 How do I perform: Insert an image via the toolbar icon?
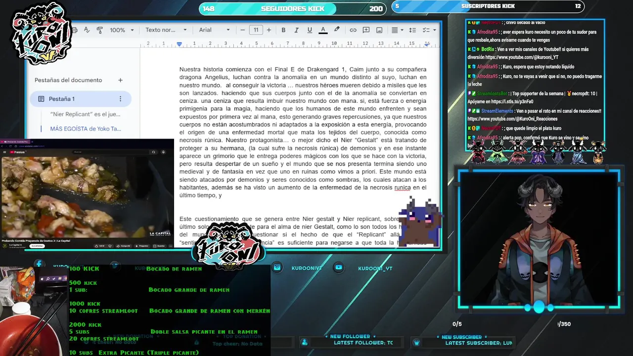click(379, 30)
